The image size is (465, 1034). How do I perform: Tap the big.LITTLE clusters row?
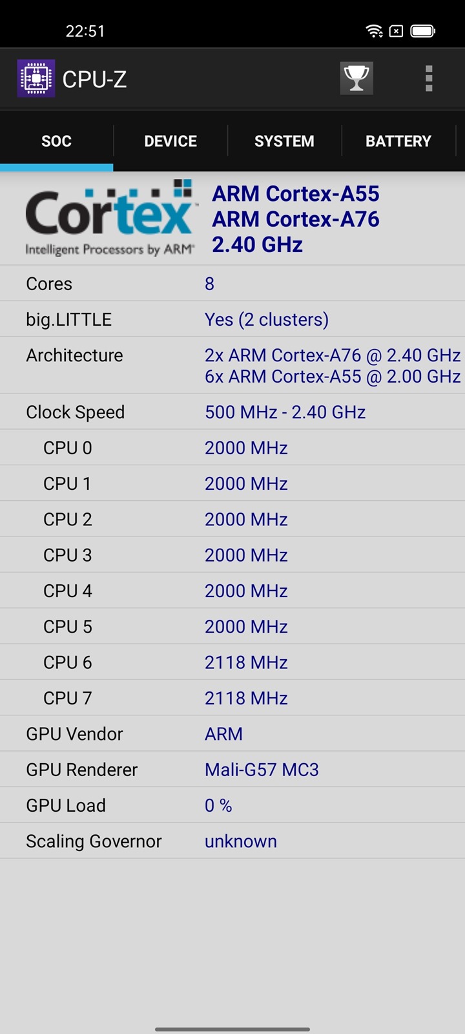pyautogui.click(x=232, y=319)
